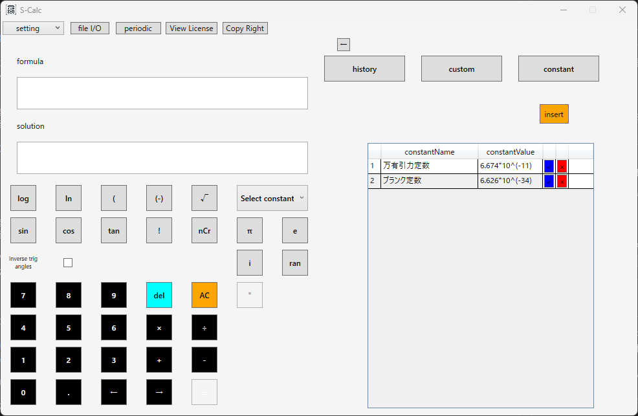Click number key 9
The width and height of the screenshot is (638, 416).
[114, 295]
